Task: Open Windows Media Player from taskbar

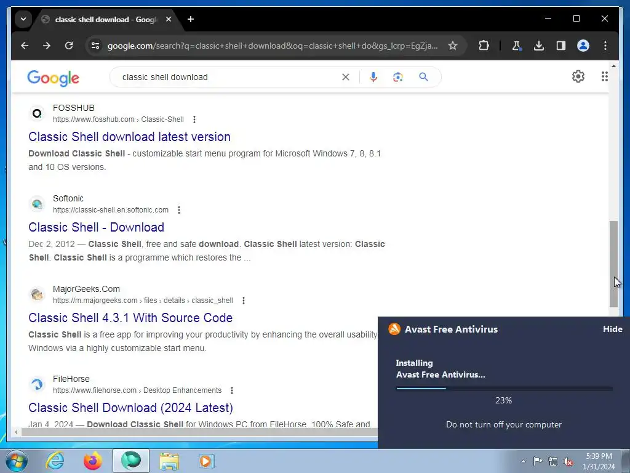Action: 207,461
